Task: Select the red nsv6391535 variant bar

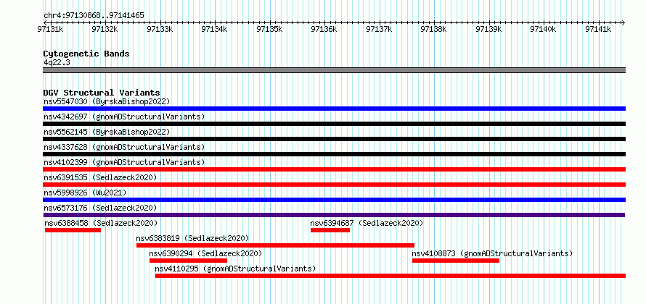Action: tap(334, 185)
